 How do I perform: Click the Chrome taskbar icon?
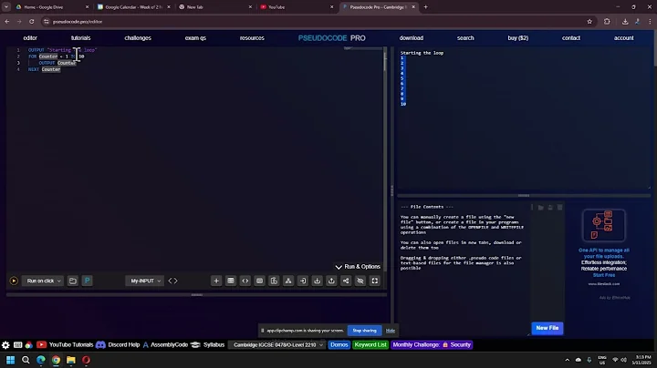click(56, 360)
